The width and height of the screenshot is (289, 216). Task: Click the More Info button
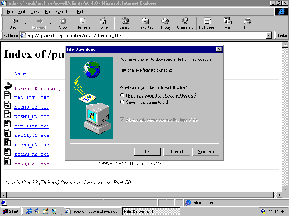click(x=206, y=152)
